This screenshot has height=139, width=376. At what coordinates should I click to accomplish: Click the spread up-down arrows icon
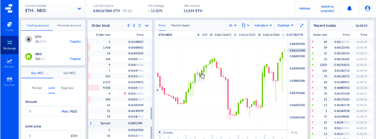pos(91,123)
